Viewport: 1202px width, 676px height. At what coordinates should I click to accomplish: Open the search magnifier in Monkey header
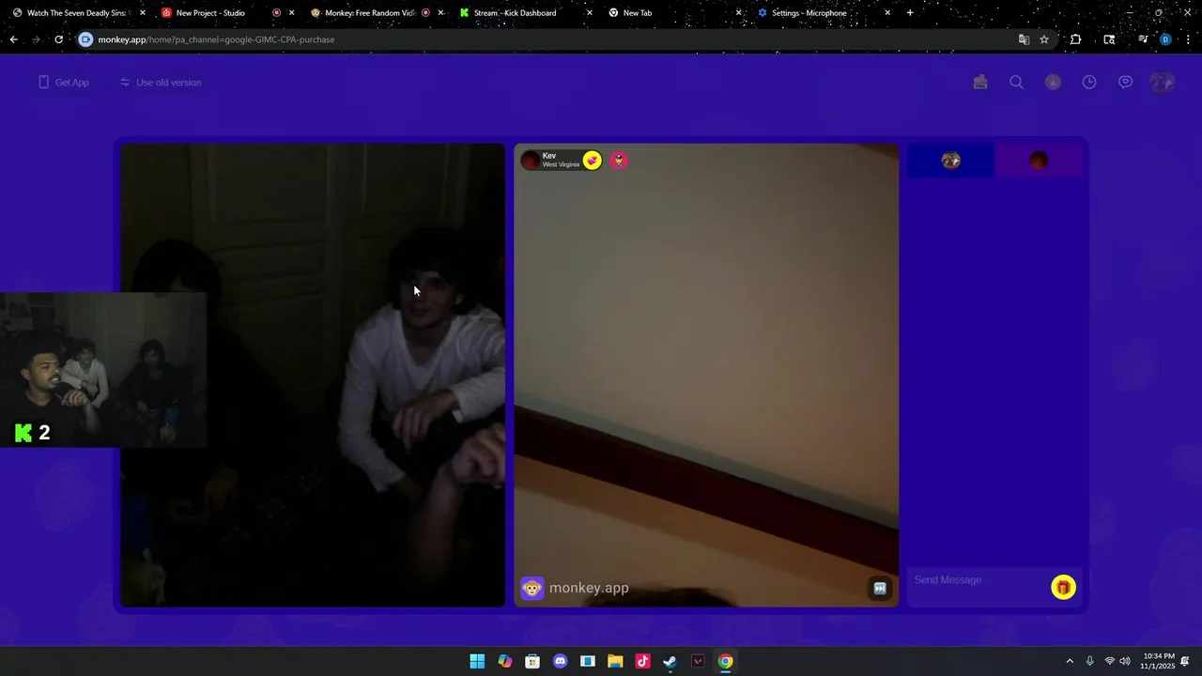(1016, 83)
